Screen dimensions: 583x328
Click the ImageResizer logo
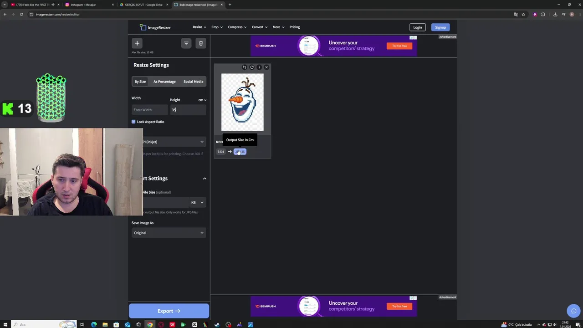click(155, 27)
